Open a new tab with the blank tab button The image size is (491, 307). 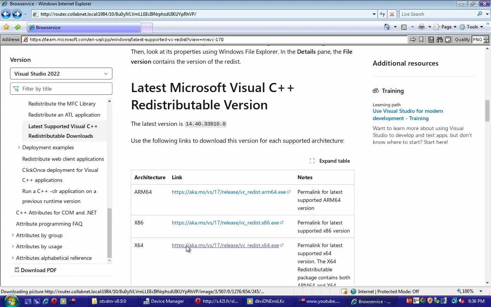point(147,28)
